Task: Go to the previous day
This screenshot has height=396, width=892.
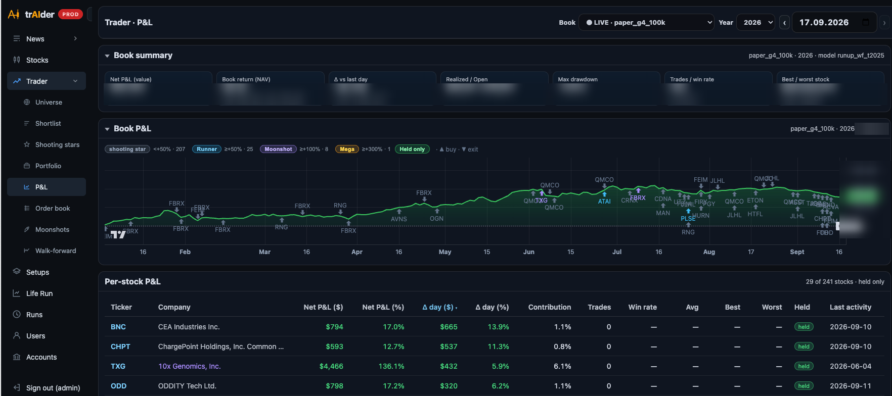Action: [784, 23]
